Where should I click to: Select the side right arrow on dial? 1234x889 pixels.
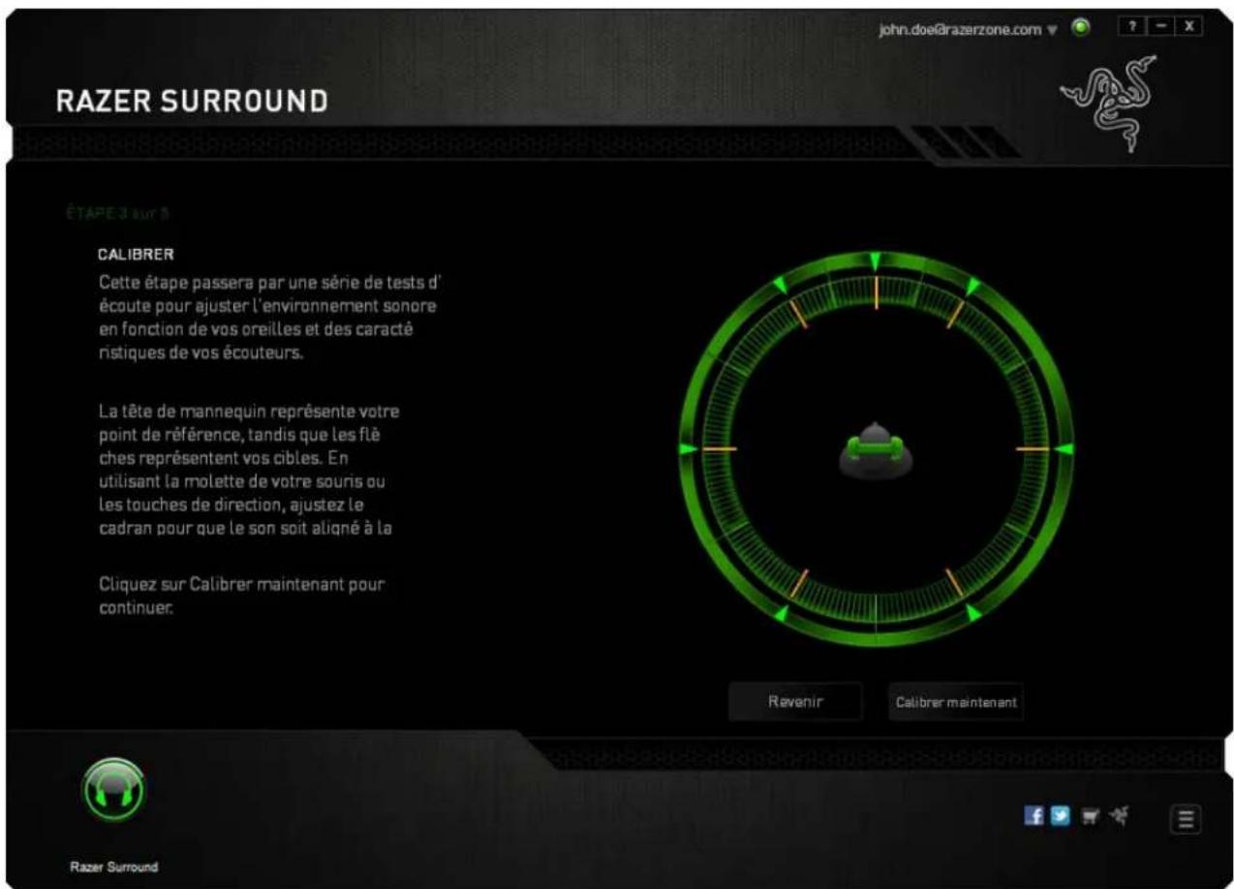pos(1063,449)
